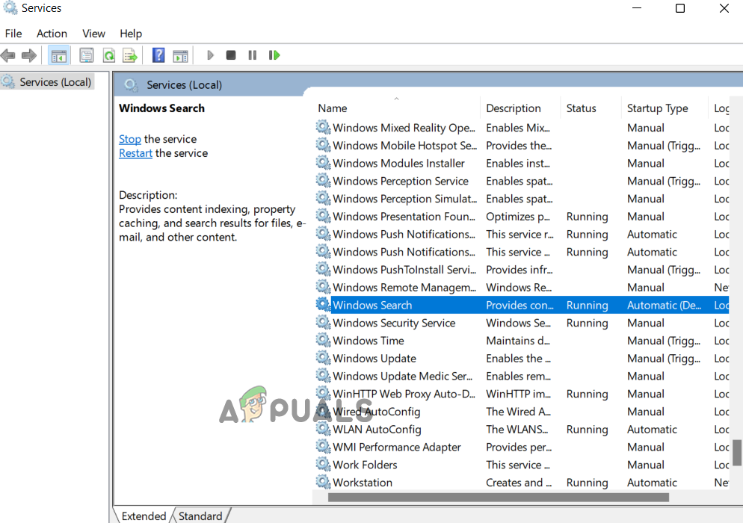Screen dimensions: 743x523
Task: Open the View menu
Action: click(x=93, y=34)
